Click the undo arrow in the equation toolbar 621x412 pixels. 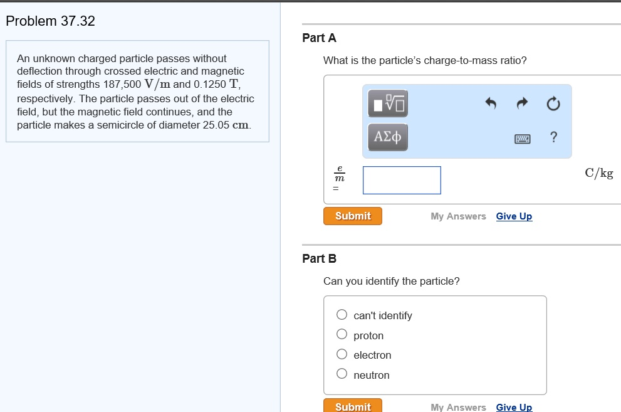click(491, 103)
